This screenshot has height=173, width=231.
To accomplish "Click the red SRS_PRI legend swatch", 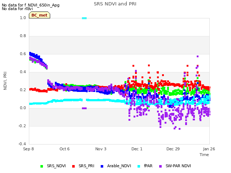I will (73, 166).
